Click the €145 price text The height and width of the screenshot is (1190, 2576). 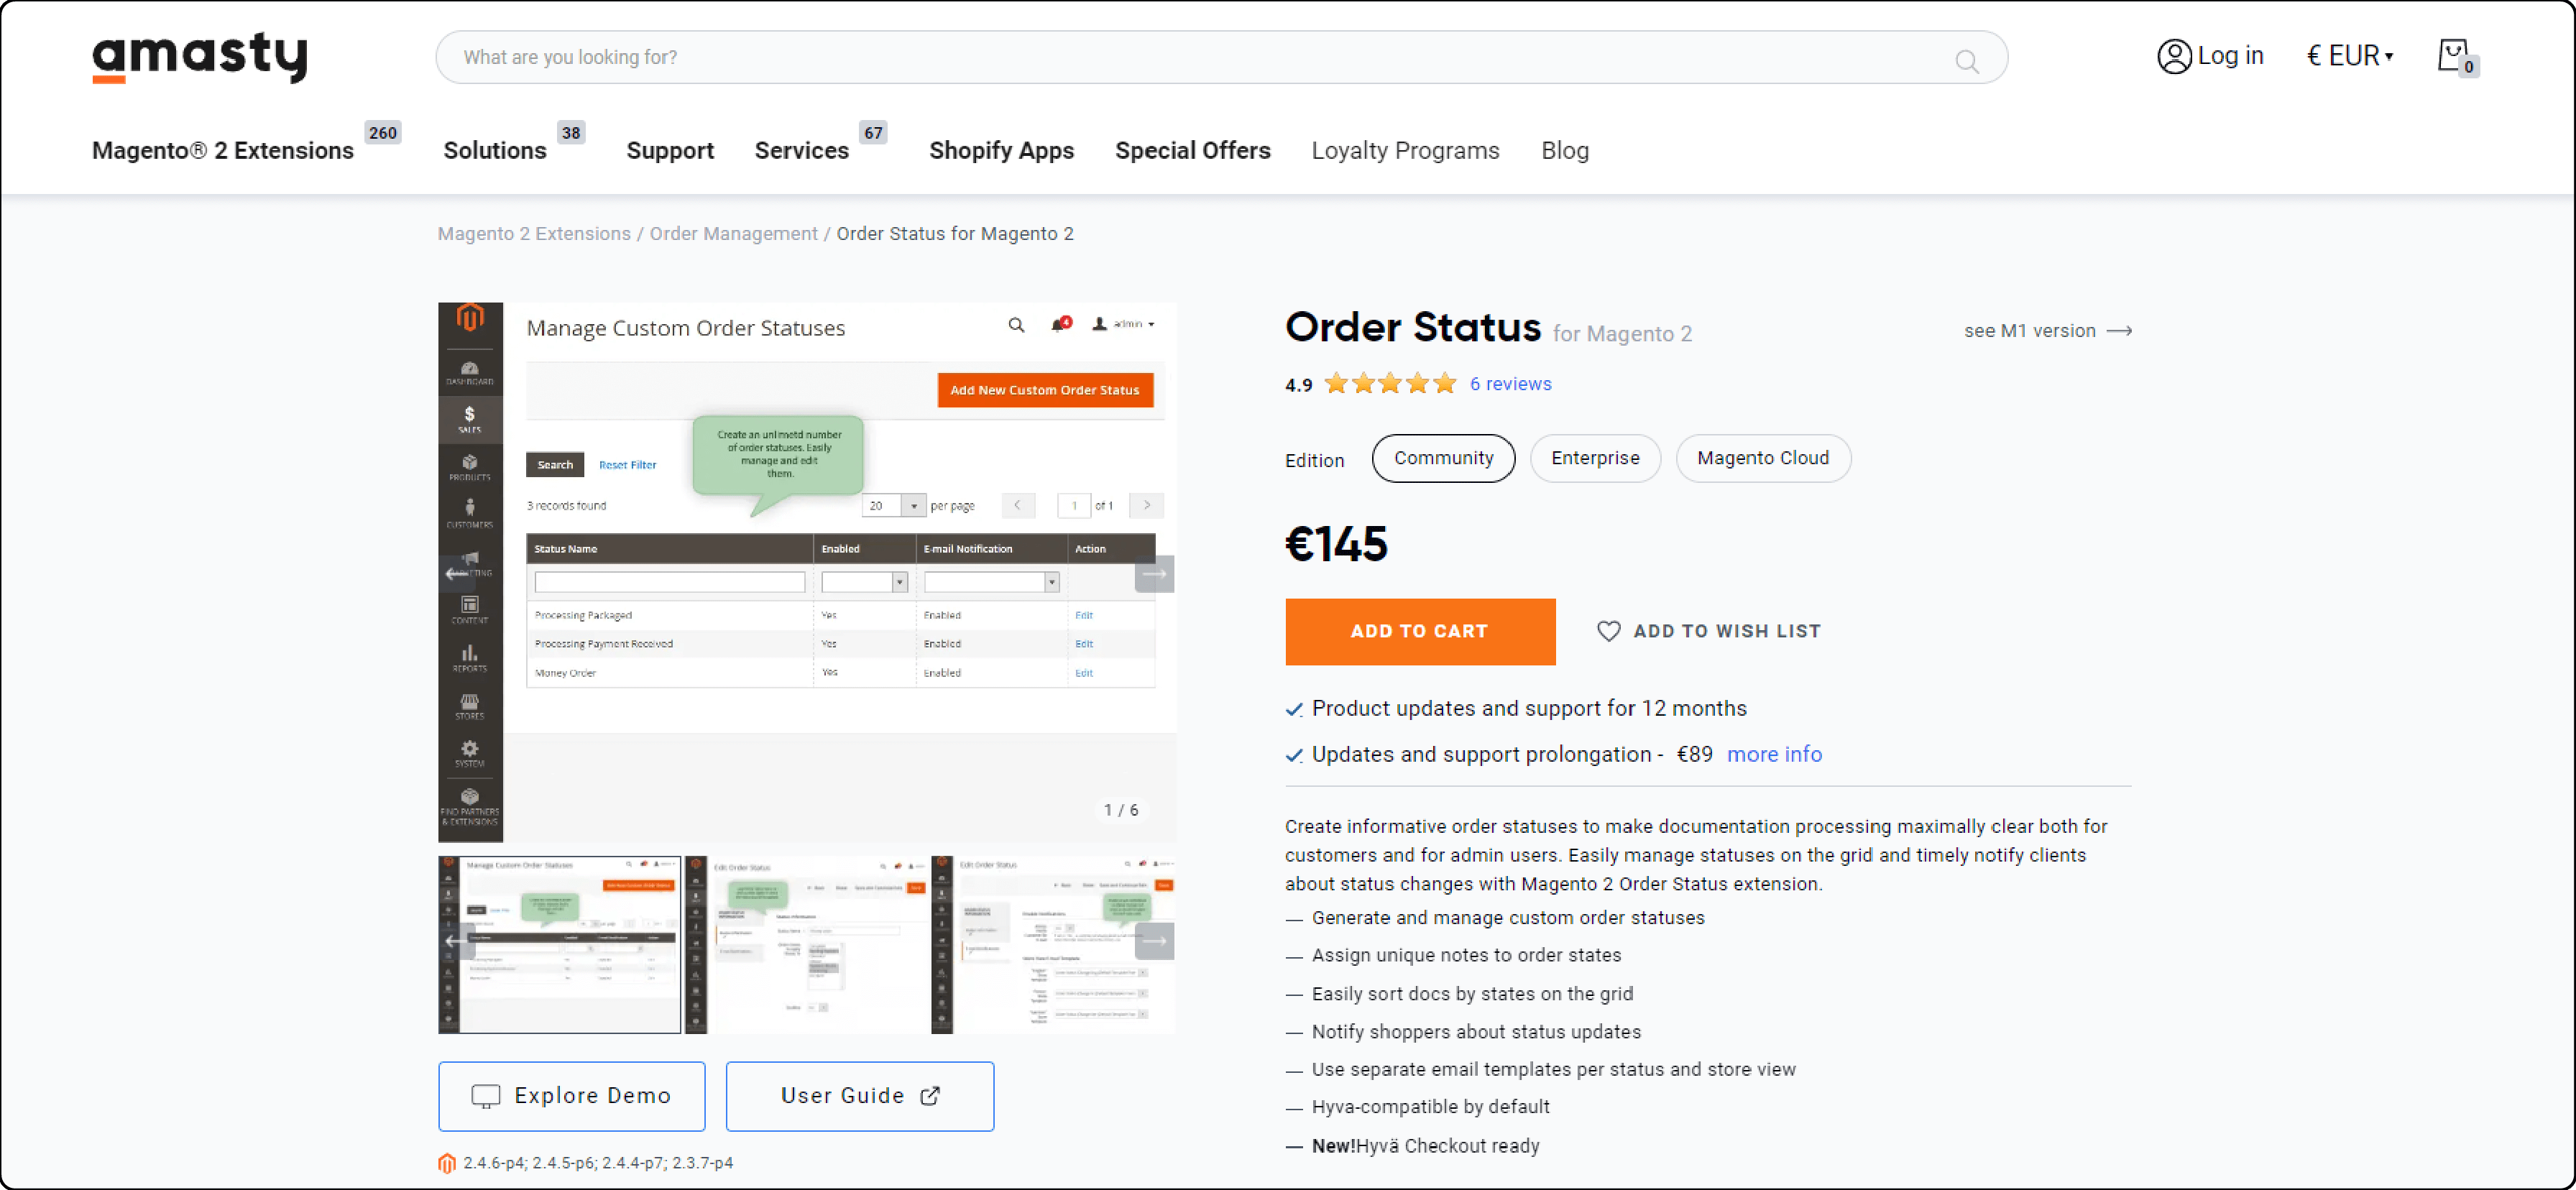pos(1336,546)
